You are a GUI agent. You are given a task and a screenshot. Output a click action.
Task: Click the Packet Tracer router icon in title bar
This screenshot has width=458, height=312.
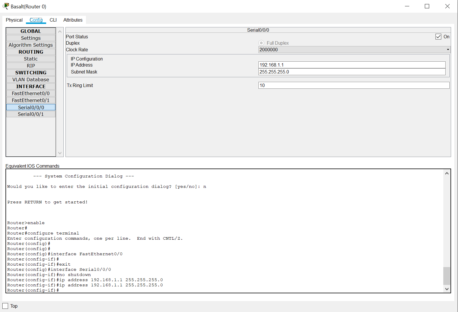coord(5,6)
